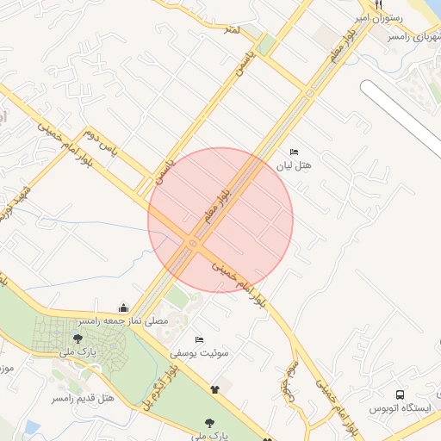441x441 pixels.
Task: Click the یاس دوم street label
Action: (100, 143)
